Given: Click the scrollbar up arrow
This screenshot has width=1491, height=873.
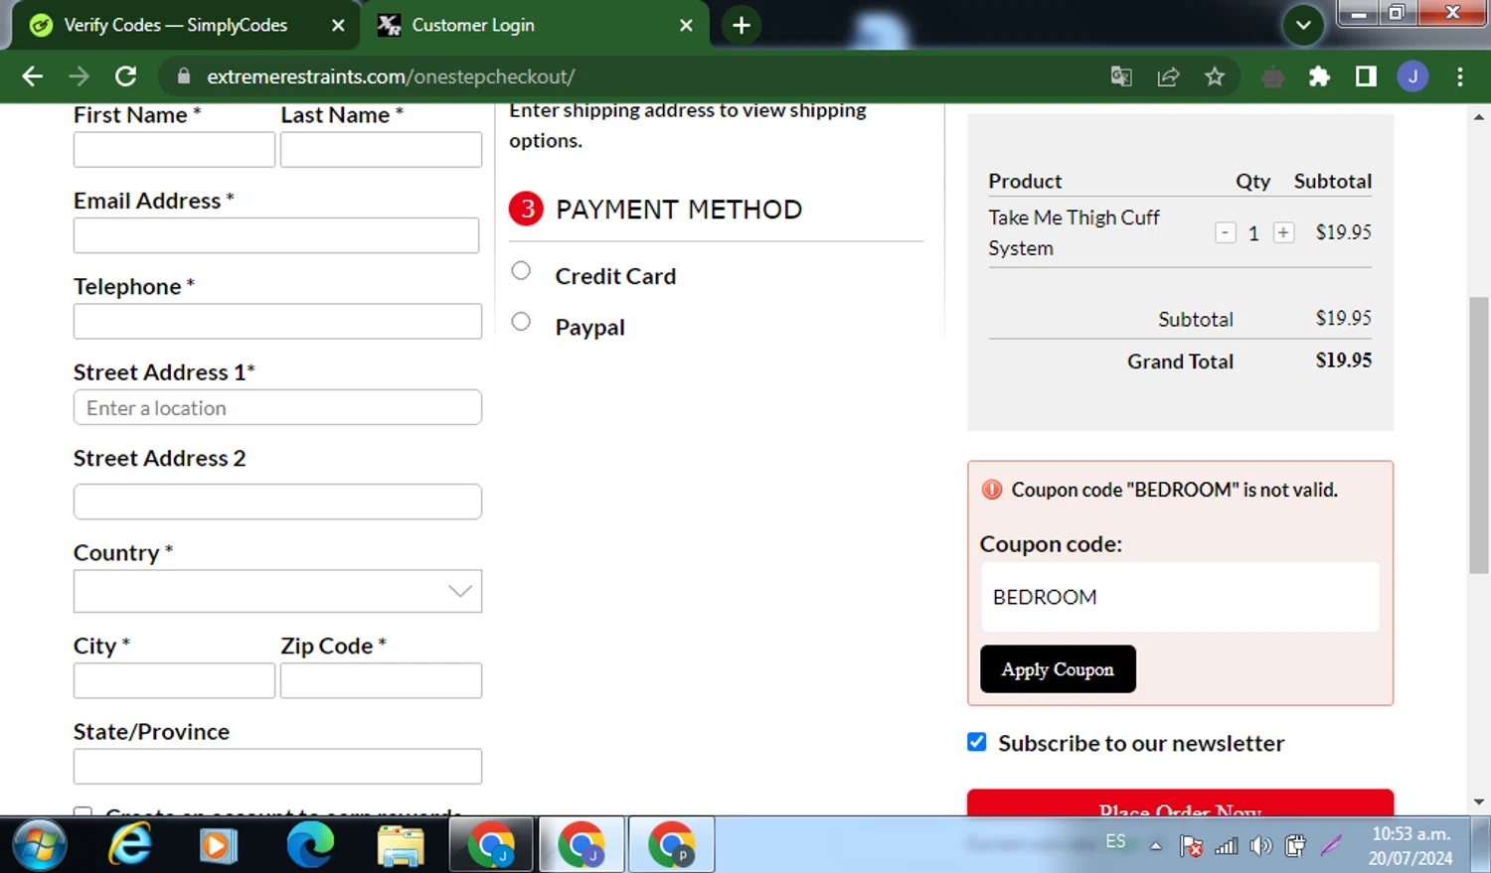Looking at the screenshot, I should 1478,117.
